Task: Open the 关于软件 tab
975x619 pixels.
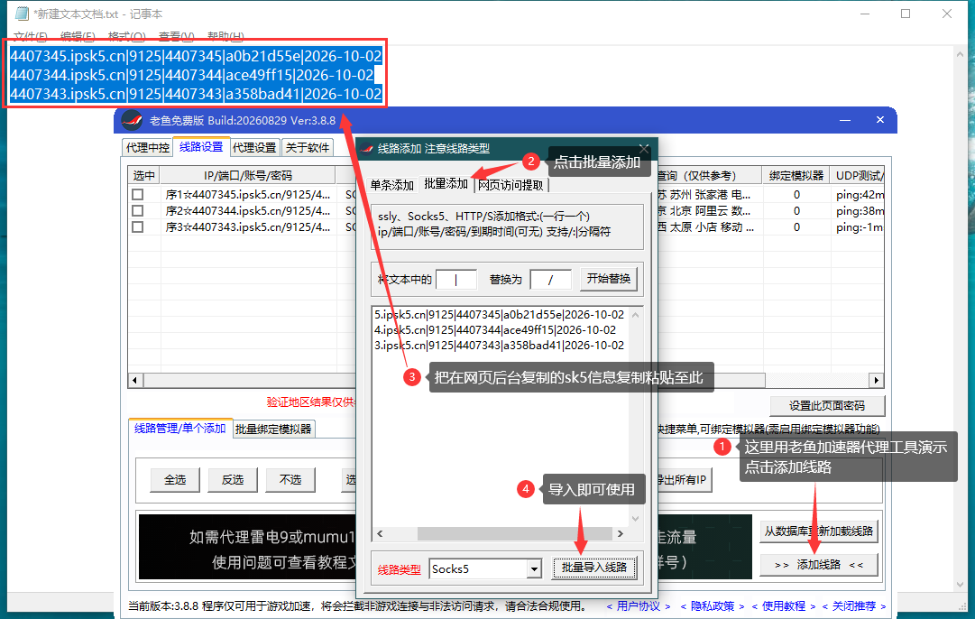Action: [308, 147]
